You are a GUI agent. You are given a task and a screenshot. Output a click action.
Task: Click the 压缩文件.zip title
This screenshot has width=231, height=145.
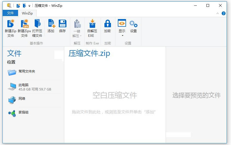point(89,53)
